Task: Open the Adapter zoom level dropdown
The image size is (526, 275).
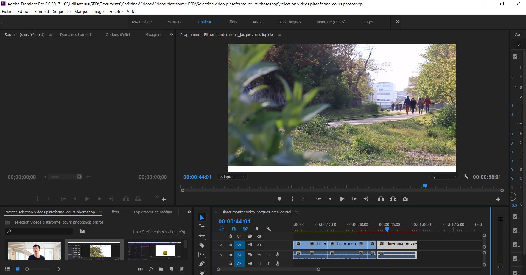Action: pos(233,177)
